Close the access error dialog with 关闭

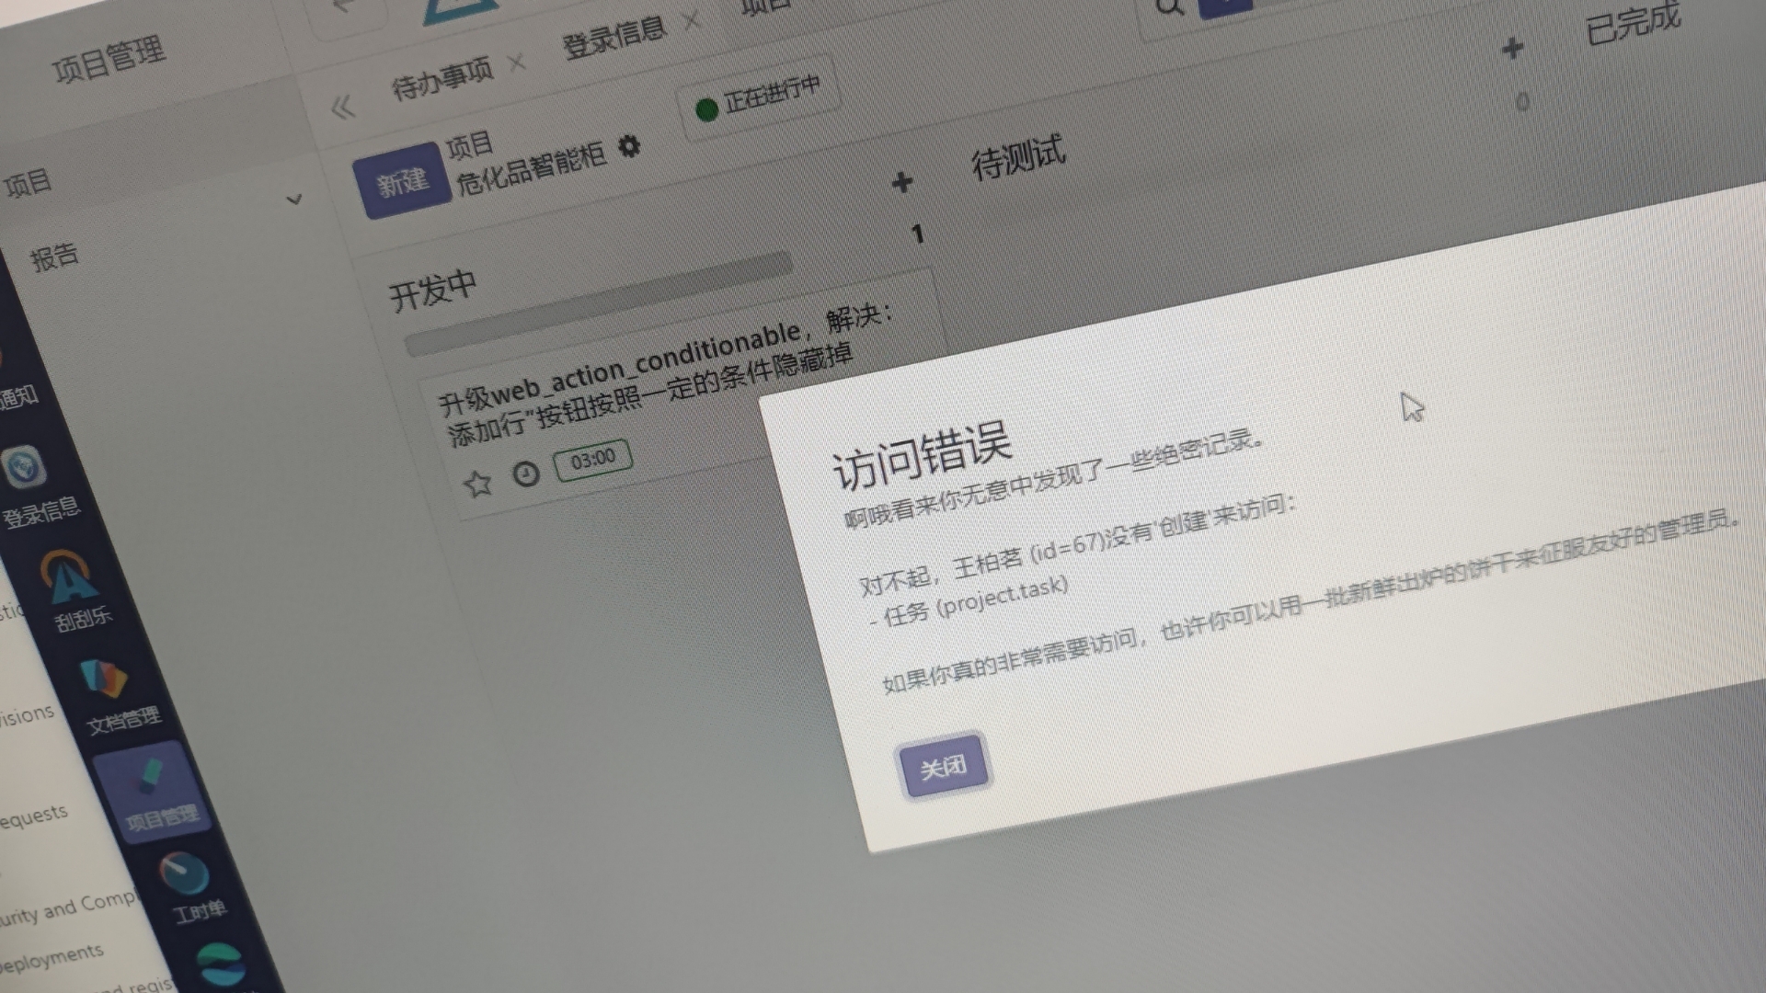click(944, 765)
